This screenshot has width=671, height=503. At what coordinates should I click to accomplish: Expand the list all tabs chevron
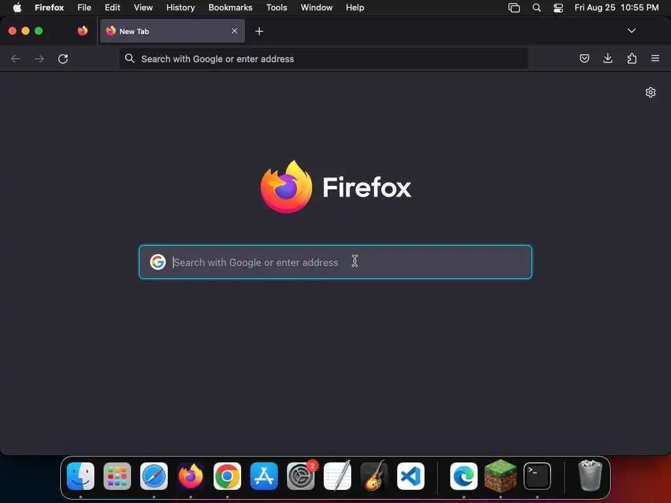(x=631, y=31)
